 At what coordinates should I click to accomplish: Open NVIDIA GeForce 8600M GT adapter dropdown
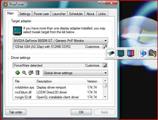click(60, 41)
